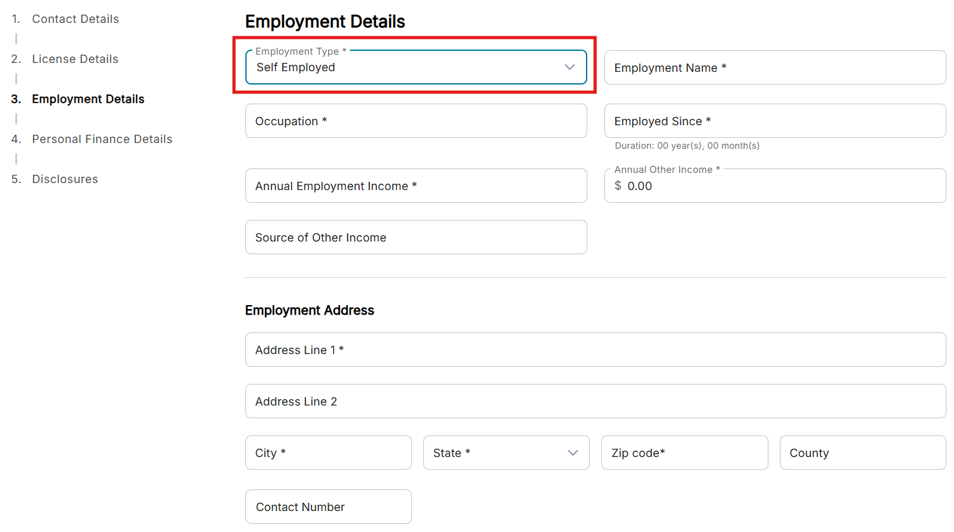Screen dimensions: 954x532
Task: Click into the Occupation field
Action: pos(416,121)
